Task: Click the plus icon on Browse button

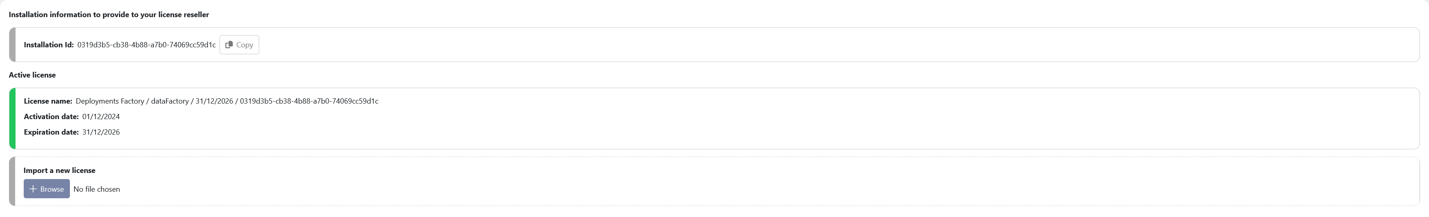Action: [33, 189]
